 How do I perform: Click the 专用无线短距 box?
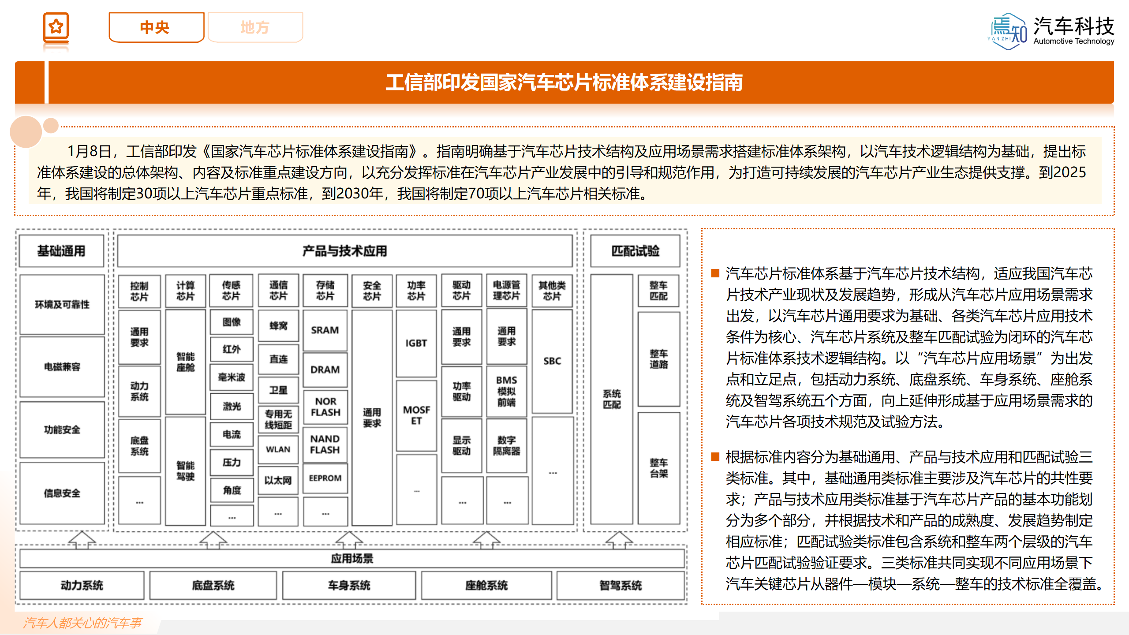[x=278, y=419]
